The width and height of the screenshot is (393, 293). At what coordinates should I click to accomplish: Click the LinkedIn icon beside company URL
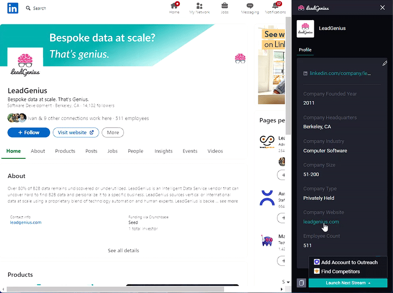305,74
